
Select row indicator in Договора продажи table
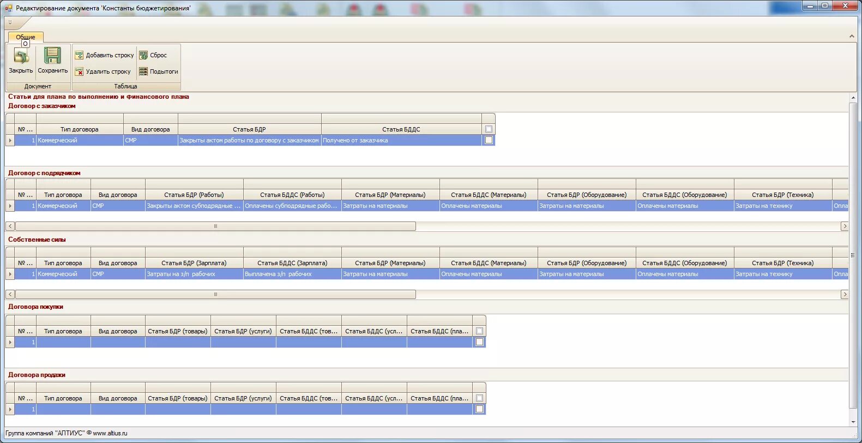10,409
